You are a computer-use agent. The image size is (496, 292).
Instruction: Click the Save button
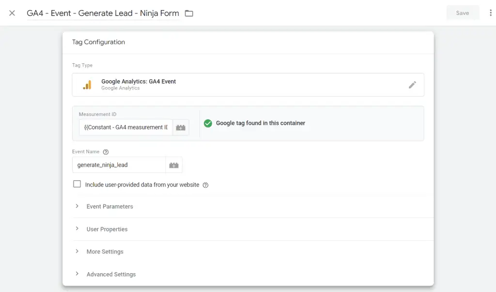click(463, 13)
